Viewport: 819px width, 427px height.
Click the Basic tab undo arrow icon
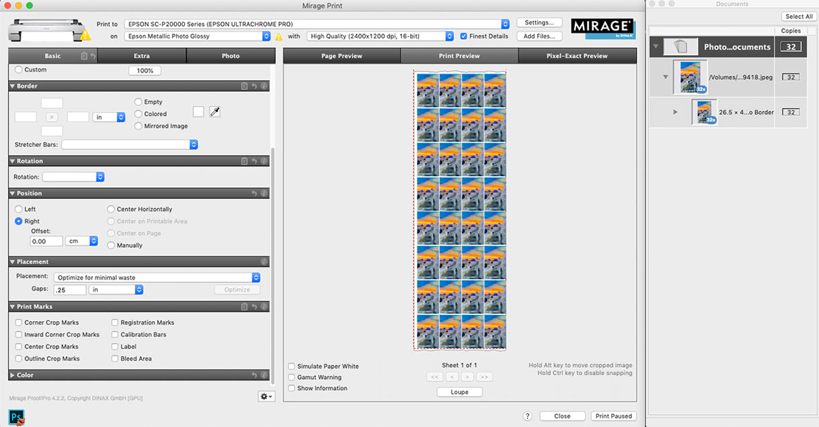92,56
